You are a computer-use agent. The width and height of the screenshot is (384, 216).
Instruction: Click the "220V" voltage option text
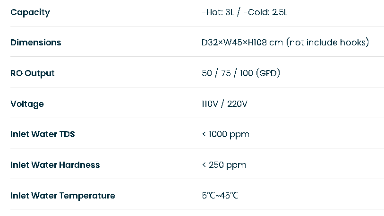pyautogui.click(x=237, y=104)
